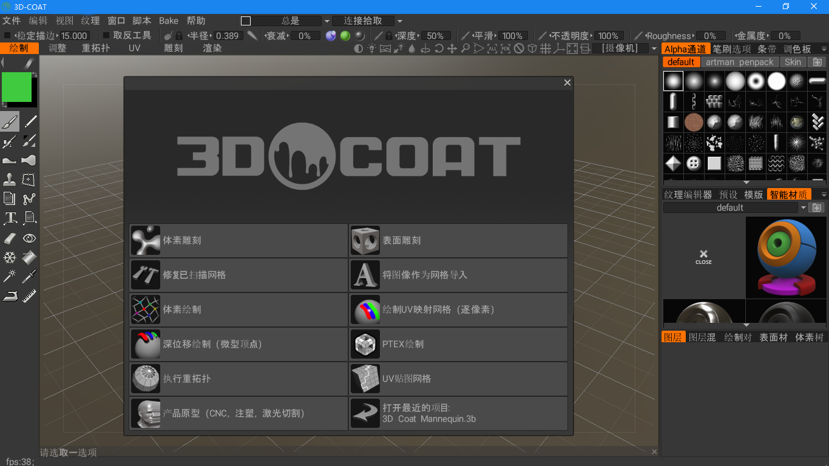Toggle the grid icon in viewport toolbar
This screenshot has height=466, width=829.
(546, 49)
